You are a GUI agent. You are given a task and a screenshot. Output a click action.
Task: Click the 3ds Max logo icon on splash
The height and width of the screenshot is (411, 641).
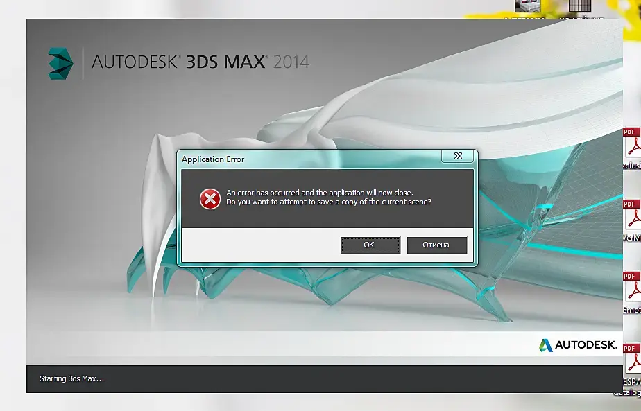click(x=60, y=63)
